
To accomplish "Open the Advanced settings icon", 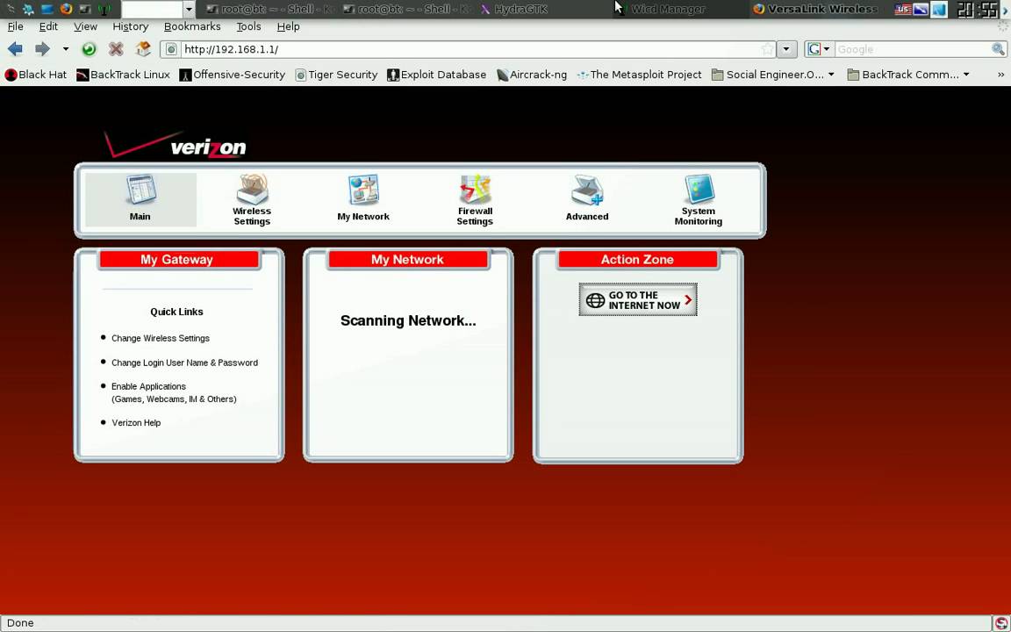I will click(x=586, y=191).
